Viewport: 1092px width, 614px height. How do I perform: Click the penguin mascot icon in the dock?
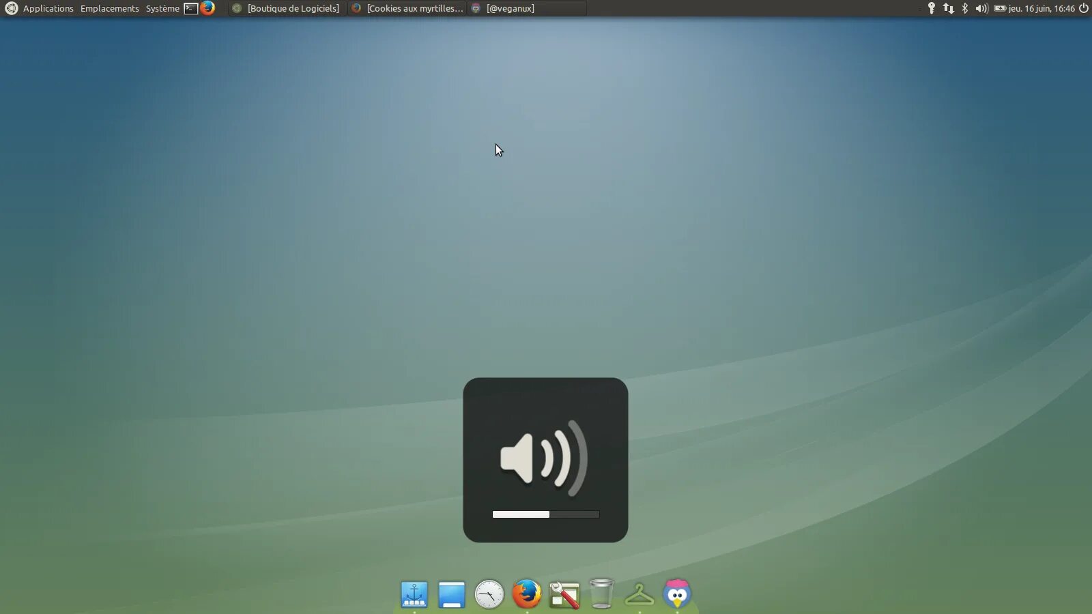(x=676, y=594)
